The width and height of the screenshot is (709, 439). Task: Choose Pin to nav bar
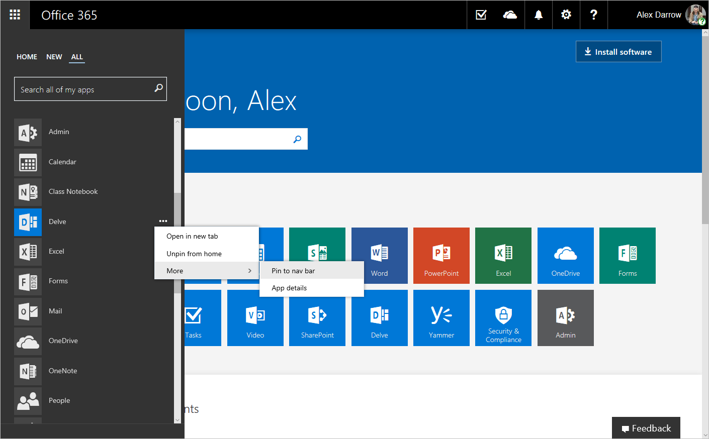pos(293,271)
